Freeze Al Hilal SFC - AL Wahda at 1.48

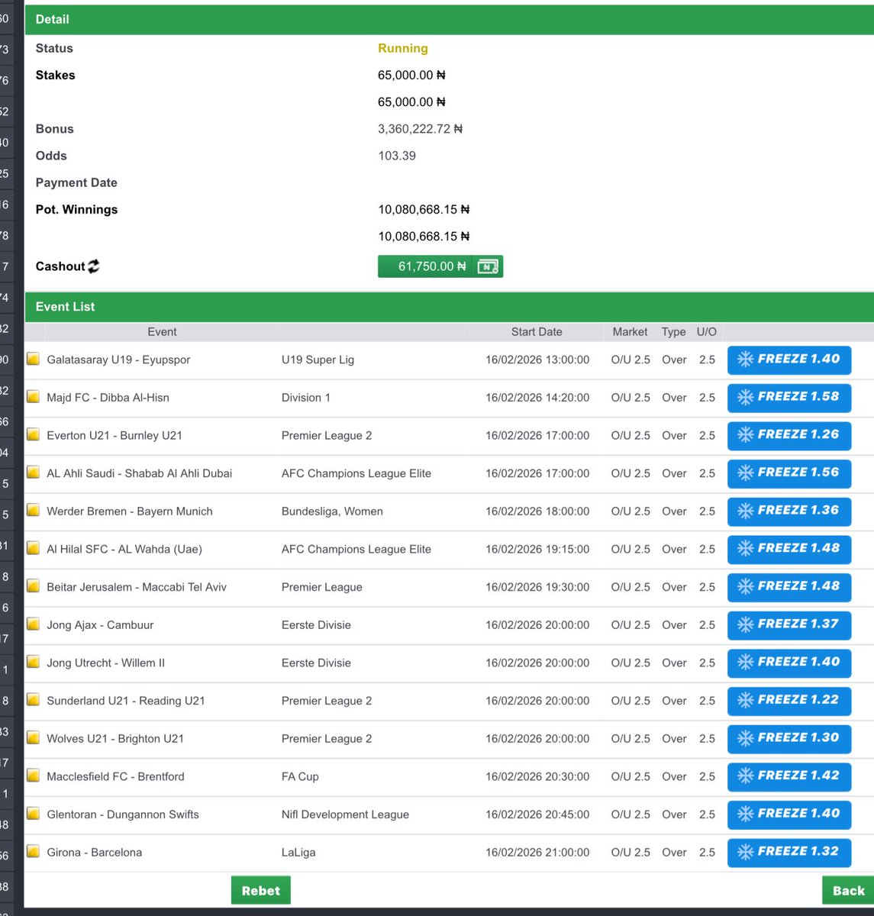pyautogui.click(x=789, y=549)
